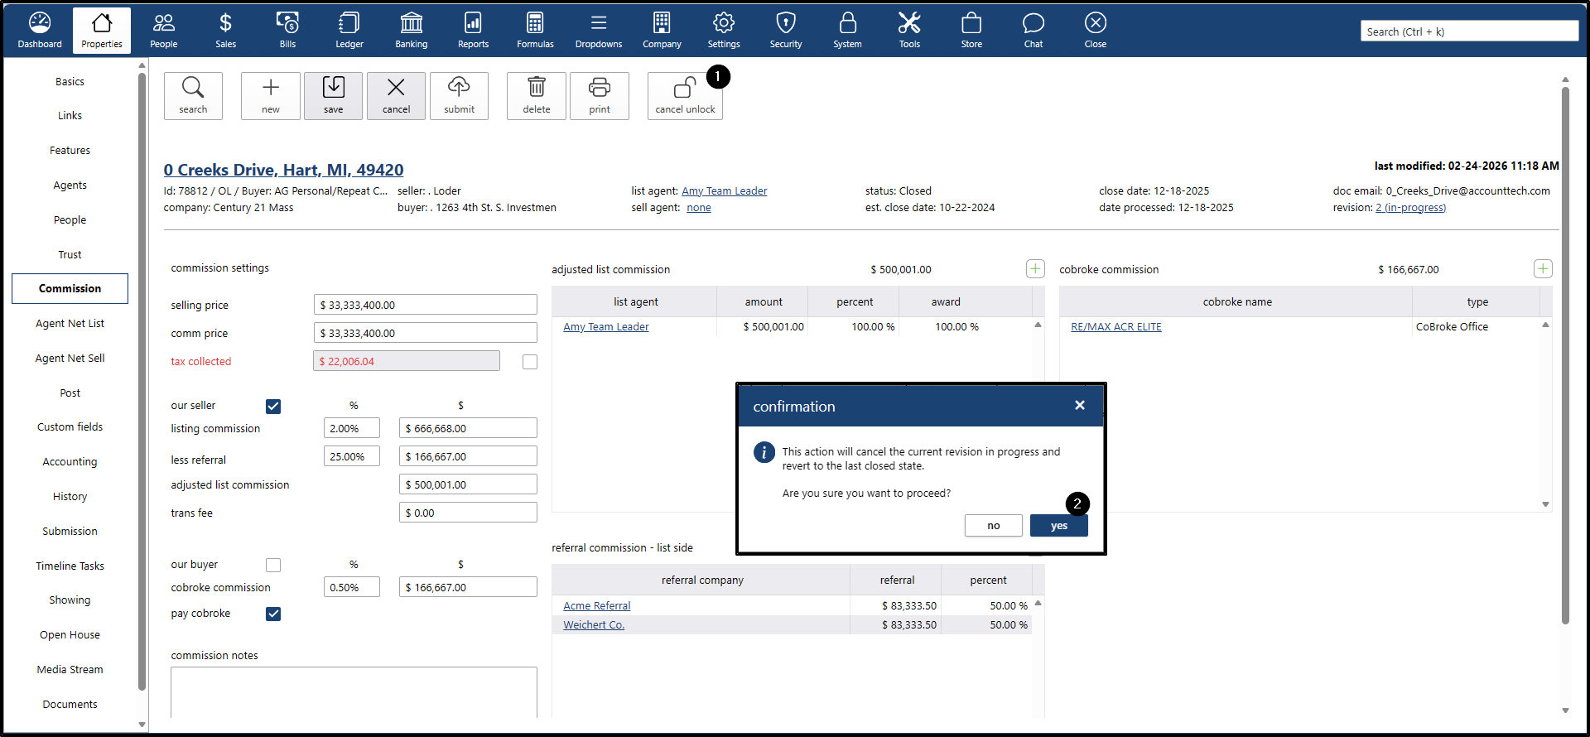Click the selling price input field
Image resolution: width=1590 pixels, height=737 pixels.
pyautogui.click(x=425, y=305)
